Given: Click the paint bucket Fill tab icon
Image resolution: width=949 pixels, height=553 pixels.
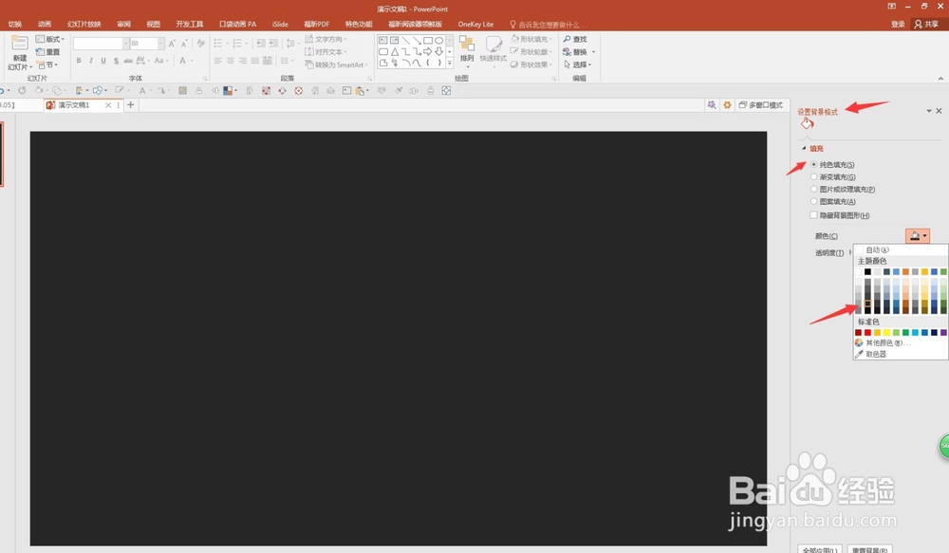Looking at the screenshot, I should (808, 124).
